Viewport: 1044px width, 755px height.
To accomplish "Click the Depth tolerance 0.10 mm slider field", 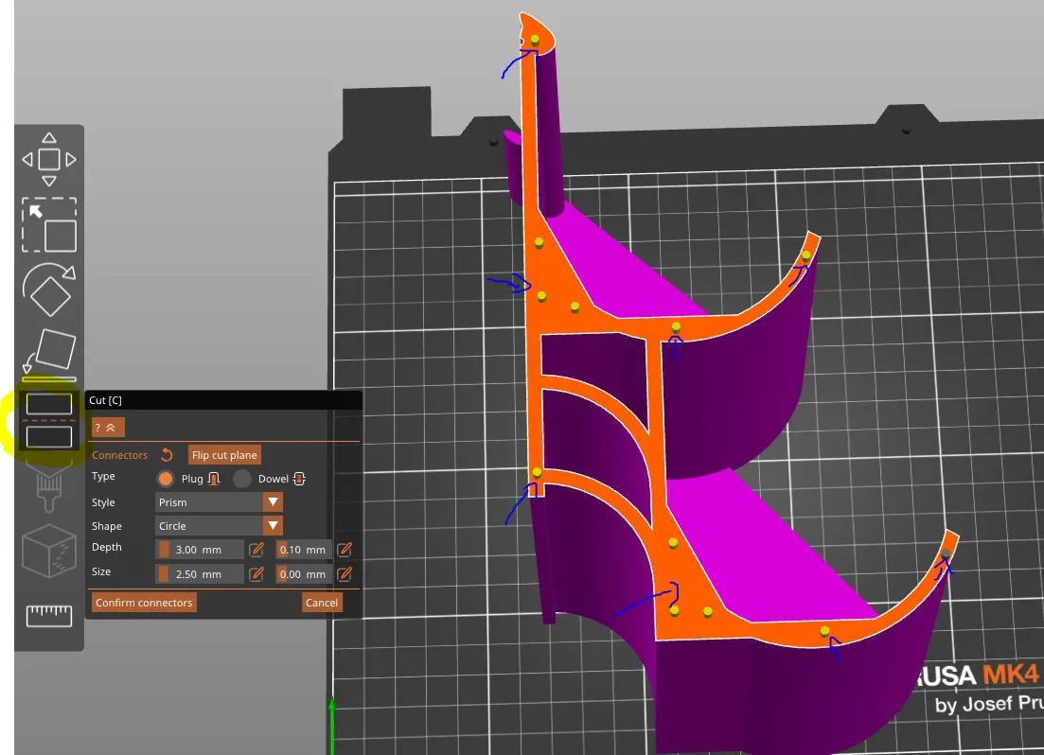I will 304,550.
